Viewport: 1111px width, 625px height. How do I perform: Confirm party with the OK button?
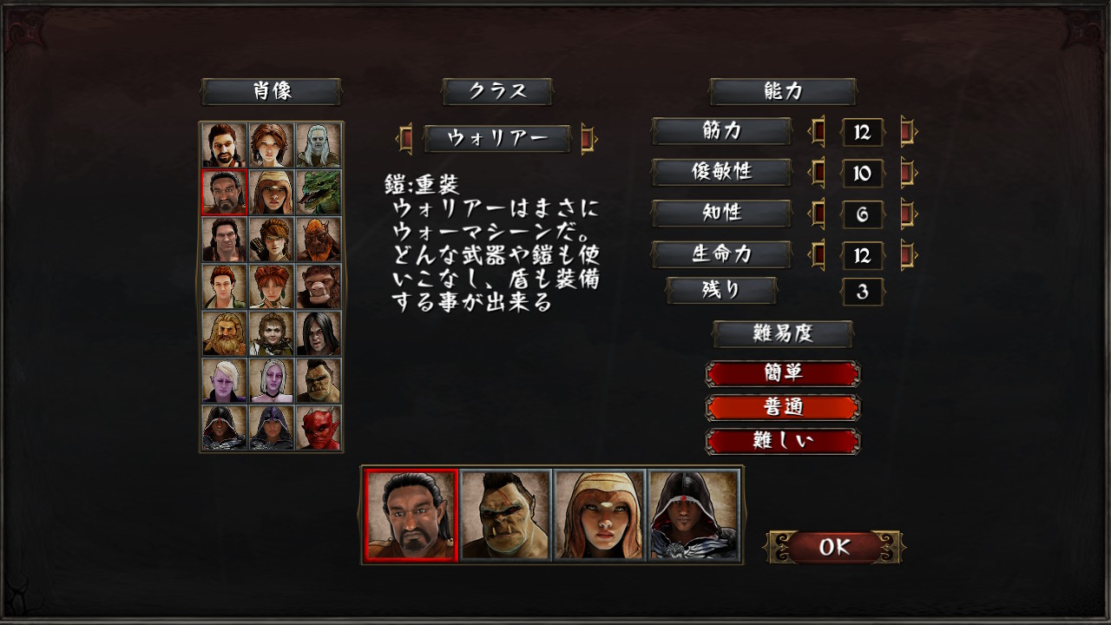pos(834,547)
